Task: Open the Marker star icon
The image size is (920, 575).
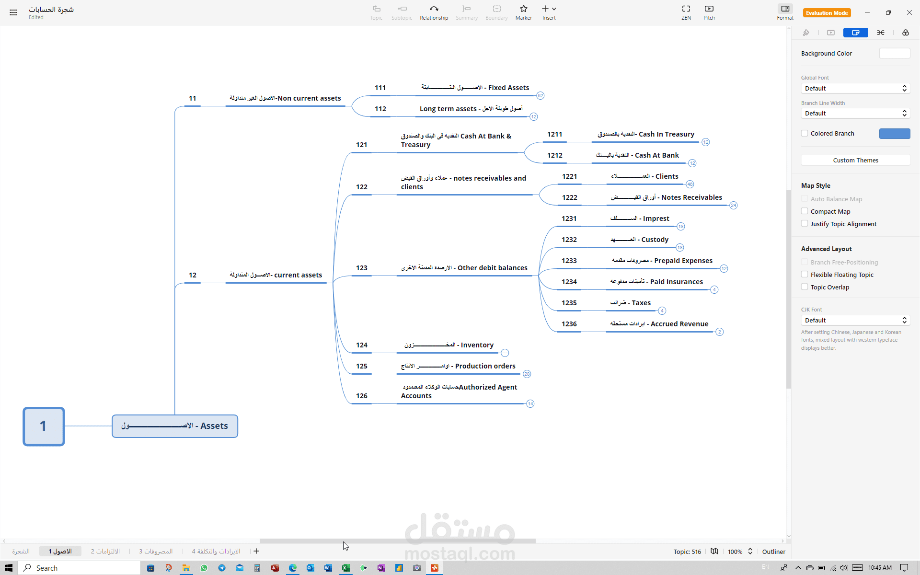Action: point(523,9)
